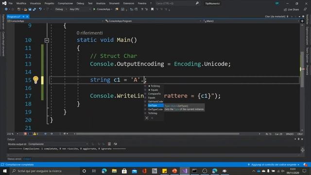Switch to the Output tab at bottom
Viewport: 311px width, 175px height.
[27, 159]
